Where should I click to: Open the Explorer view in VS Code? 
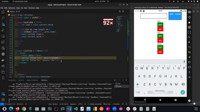pyautogui.click(x=3, y=12)
